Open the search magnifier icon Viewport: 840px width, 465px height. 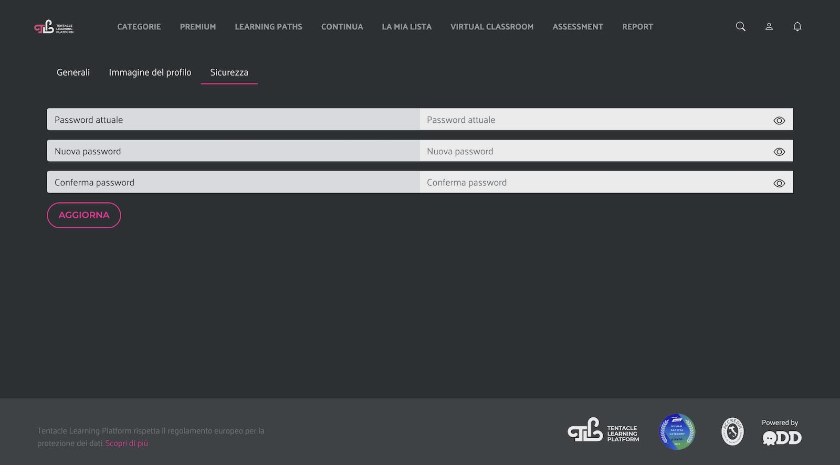point(740,27)
